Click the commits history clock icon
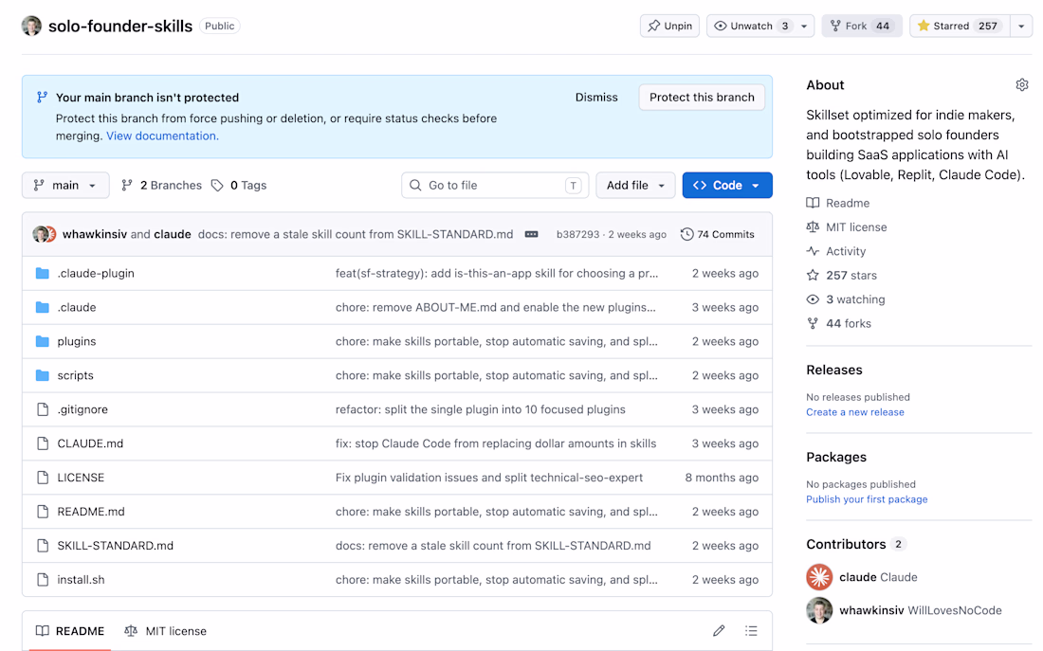The width and height of the screenshot is (1043, 651). tap(686, 234)
